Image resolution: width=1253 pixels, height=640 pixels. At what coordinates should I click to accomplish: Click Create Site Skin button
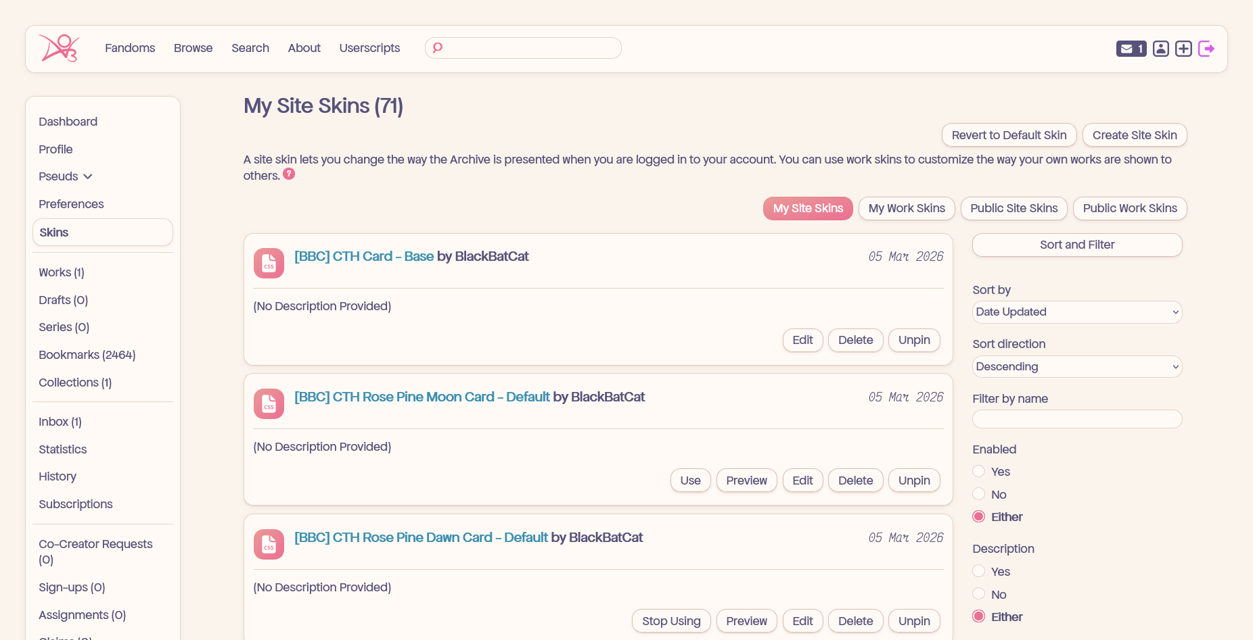pos(1135,135)
